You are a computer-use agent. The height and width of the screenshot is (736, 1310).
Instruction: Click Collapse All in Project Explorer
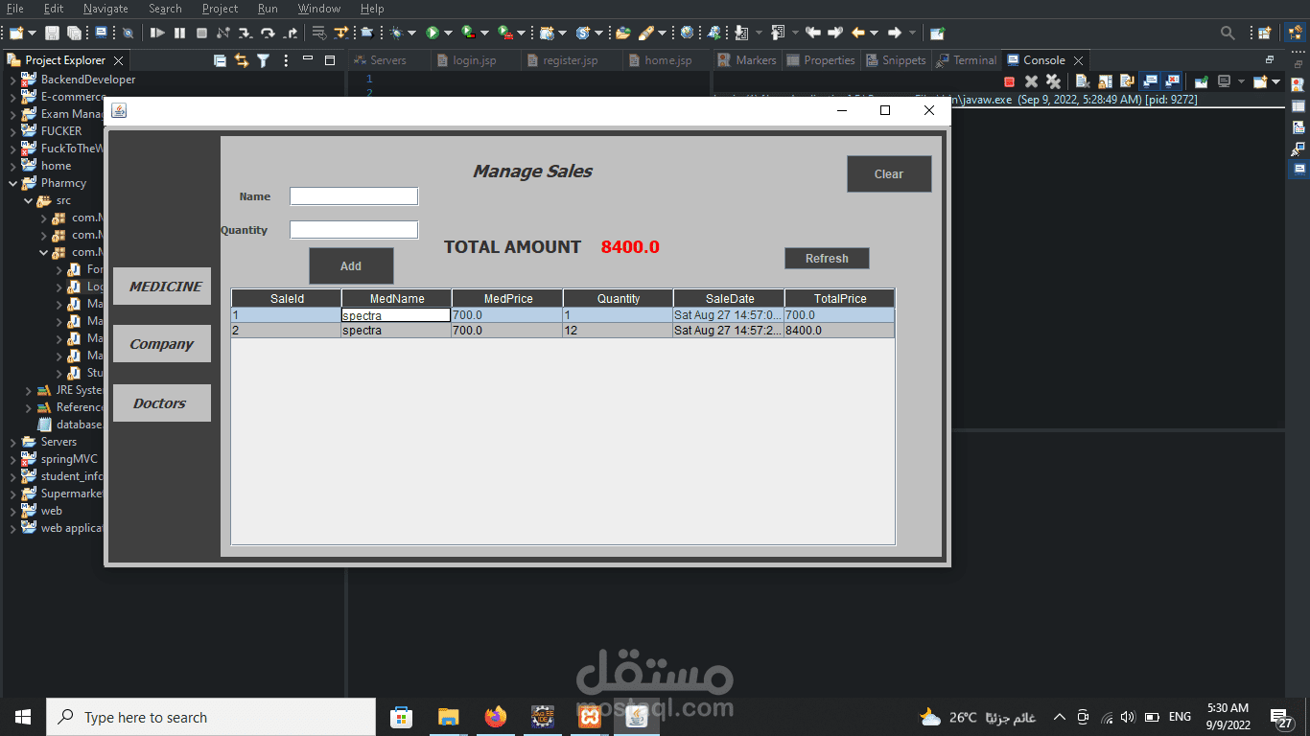point(220,60)
